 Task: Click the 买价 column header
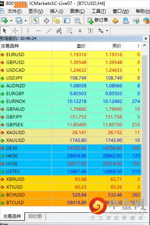point(105,46)
